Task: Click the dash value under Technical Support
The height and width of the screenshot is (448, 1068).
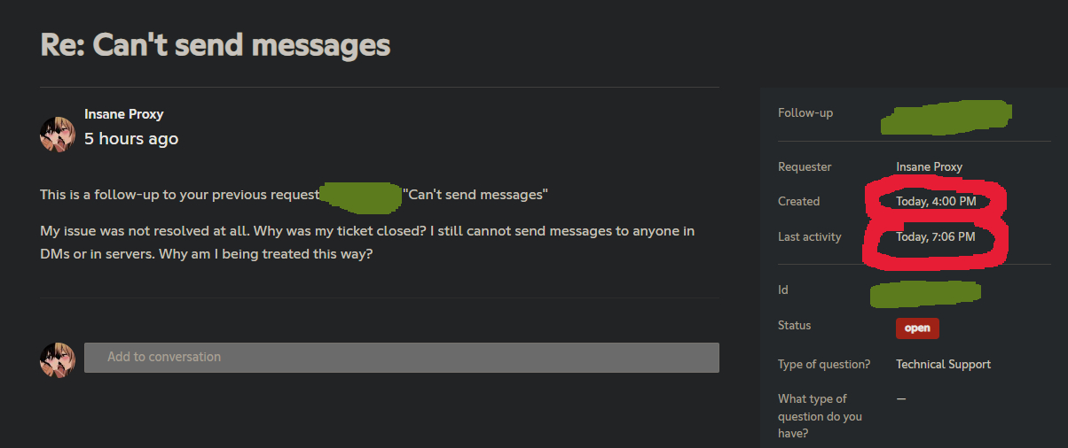Action: (x=901, y=398)
